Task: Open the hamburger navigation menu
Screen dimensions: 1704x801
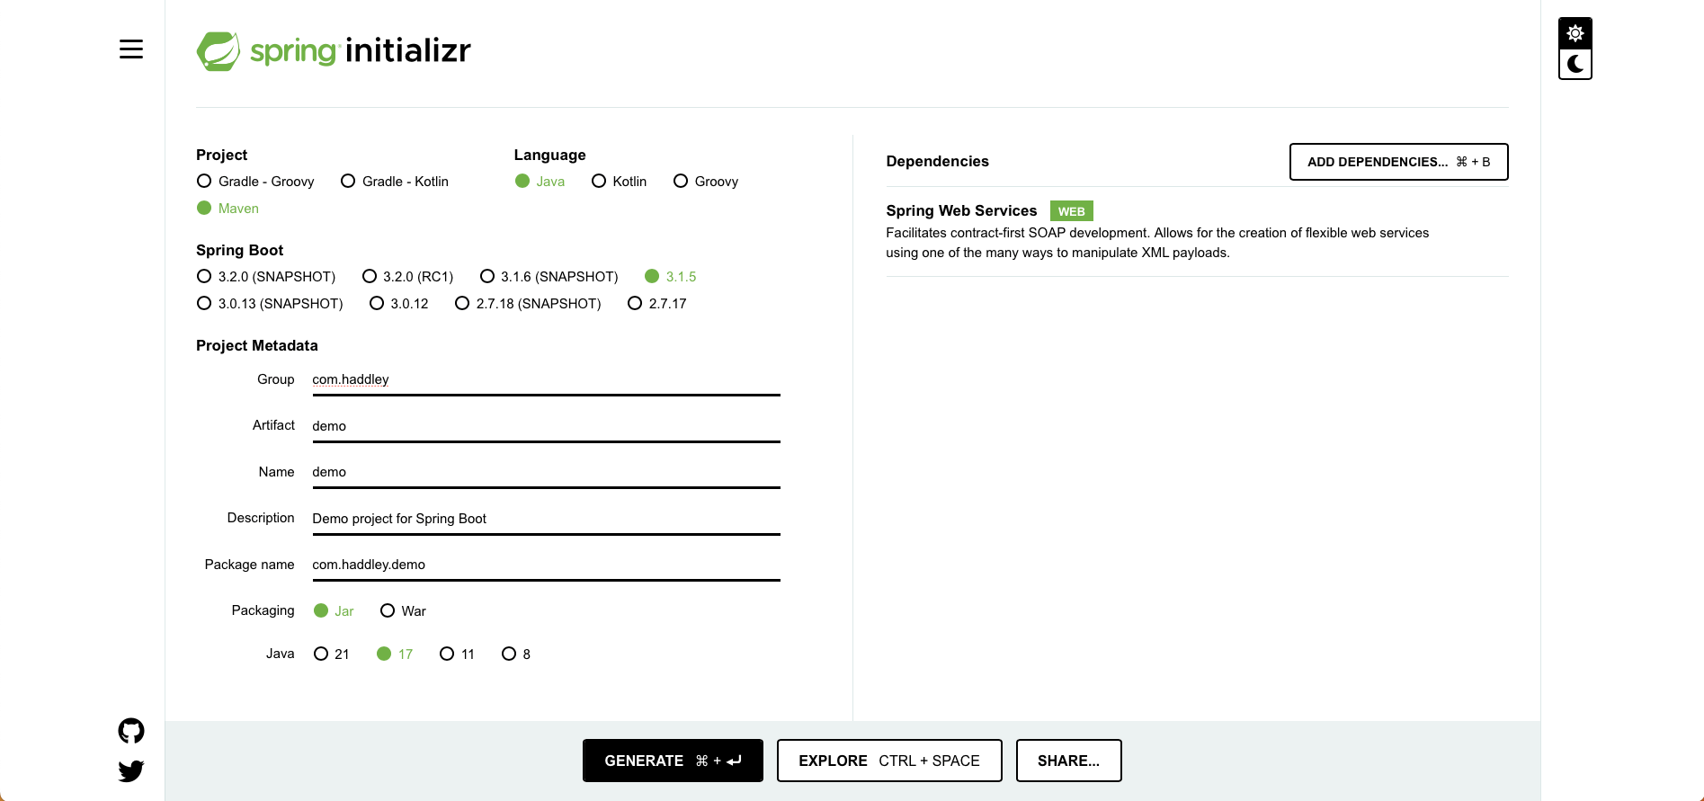Action: [131, 49]
